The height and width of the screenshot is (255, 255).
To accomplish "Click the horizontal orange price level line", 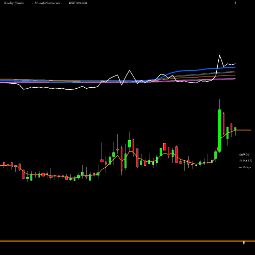I will [x=244, y=130].
